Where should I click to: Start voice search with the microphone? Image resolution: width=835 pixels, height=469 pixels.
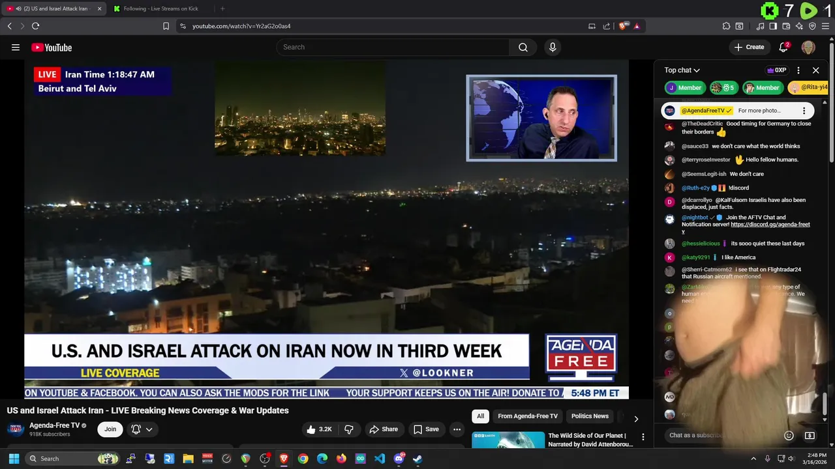coord(553,47)
